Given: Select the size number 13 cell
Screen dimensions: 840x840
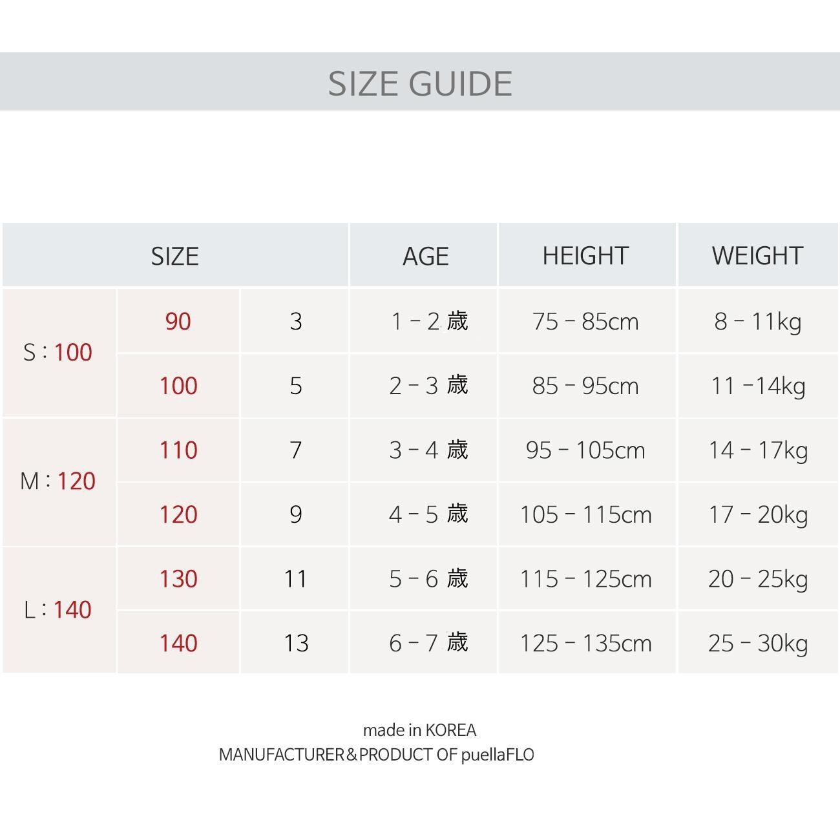Looking at the screenshot, I should click(x=296, y=643).
